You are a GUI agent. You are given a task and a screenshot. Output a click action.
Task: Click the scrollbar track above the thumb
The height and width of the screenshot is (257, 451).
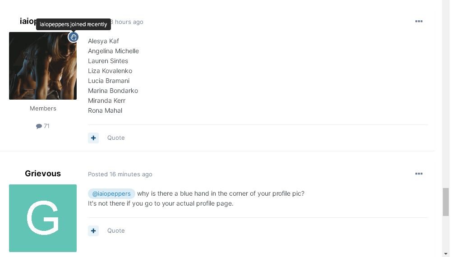(x=446, y=94)
